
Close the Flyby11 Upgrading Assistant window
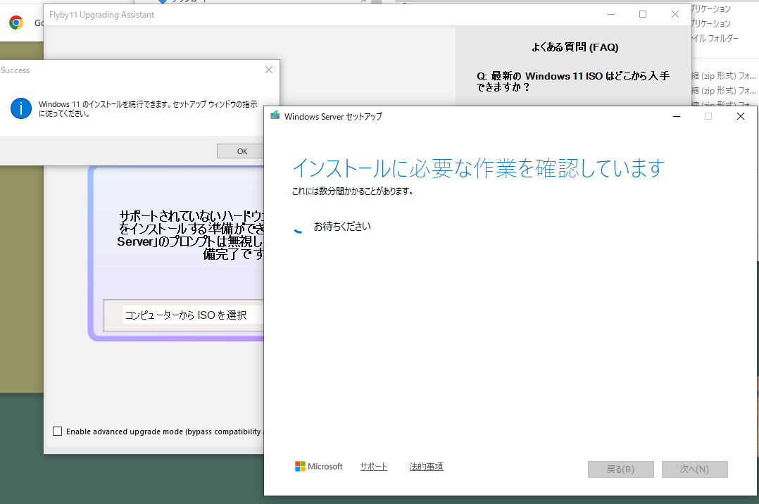pos(675,15)
